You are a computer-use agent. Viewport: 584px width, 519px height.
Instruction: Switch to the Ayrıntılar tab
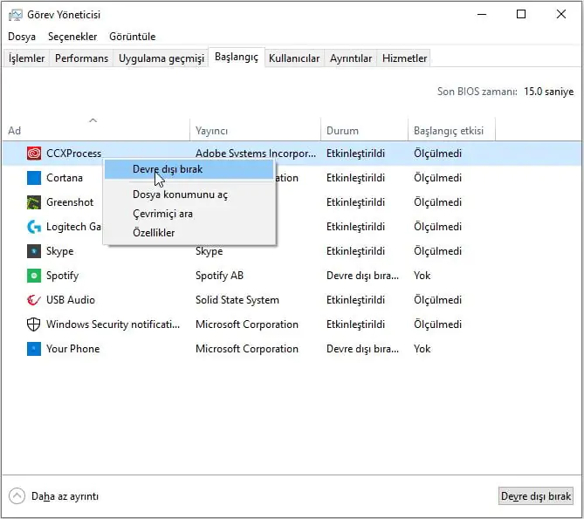[351, 58]
